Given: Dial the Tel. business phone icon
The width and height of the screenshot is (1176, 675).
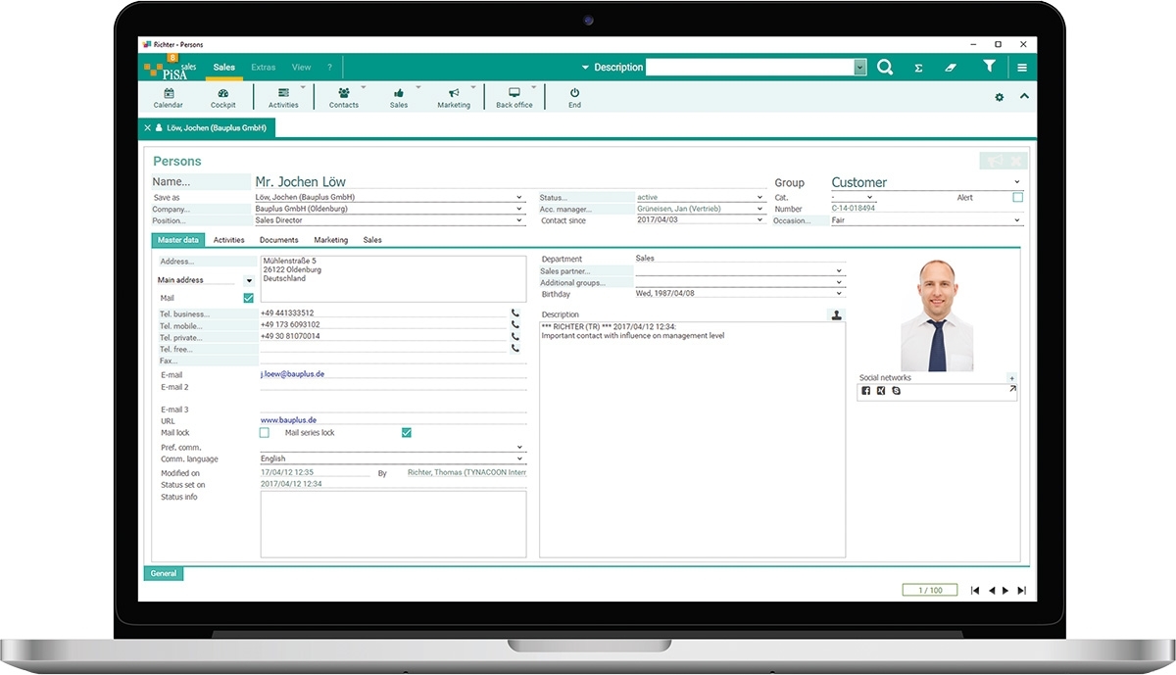Looking at the screenshot, I should pos(515,313).
